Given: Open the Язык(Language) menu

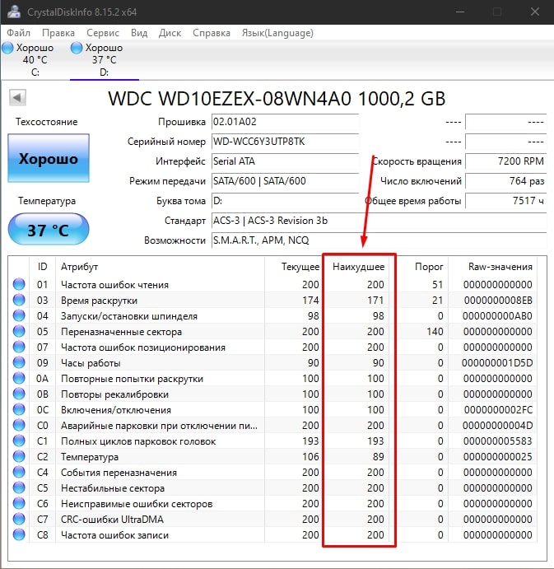Looking at the screenshot, I should pyautogui.click(x=277, y=33).
